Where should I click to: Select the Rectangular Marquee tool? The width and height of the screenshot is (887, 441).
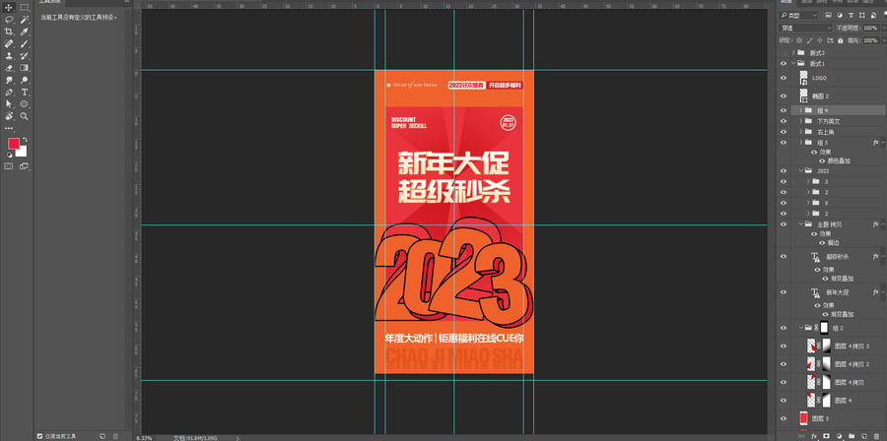(25, 7)
